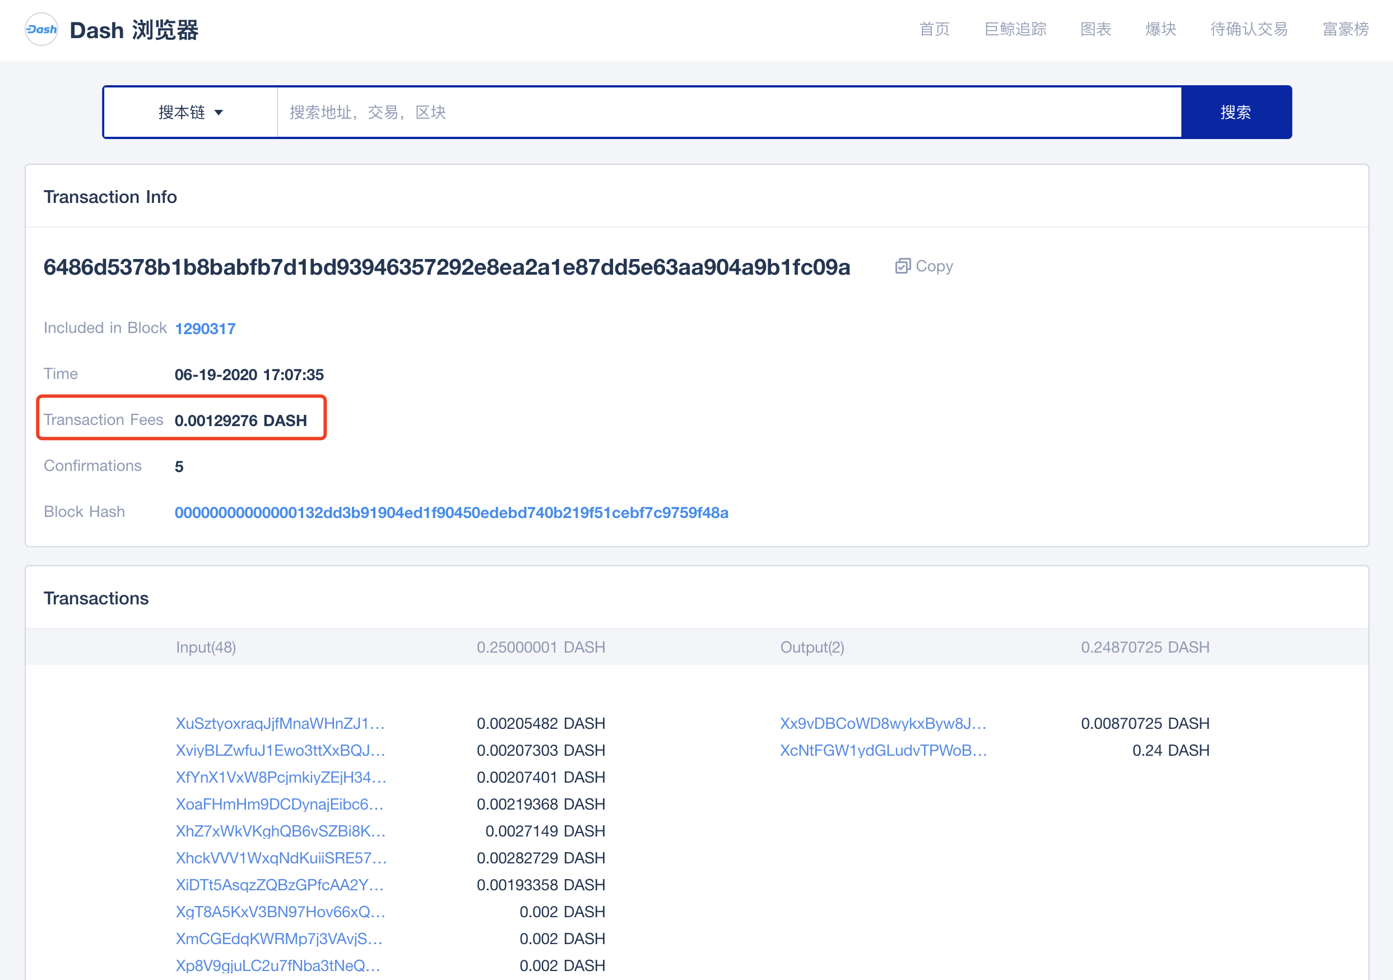Click the Included in Block label
The height and width of the screenshot is (980, 1393).
(105, 328)
